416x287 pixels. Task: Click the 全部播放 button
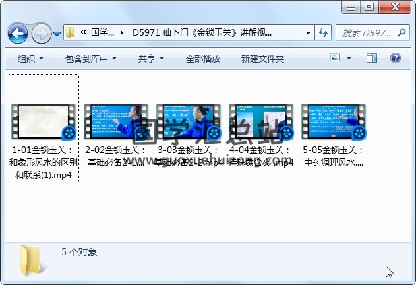point(202,59)
